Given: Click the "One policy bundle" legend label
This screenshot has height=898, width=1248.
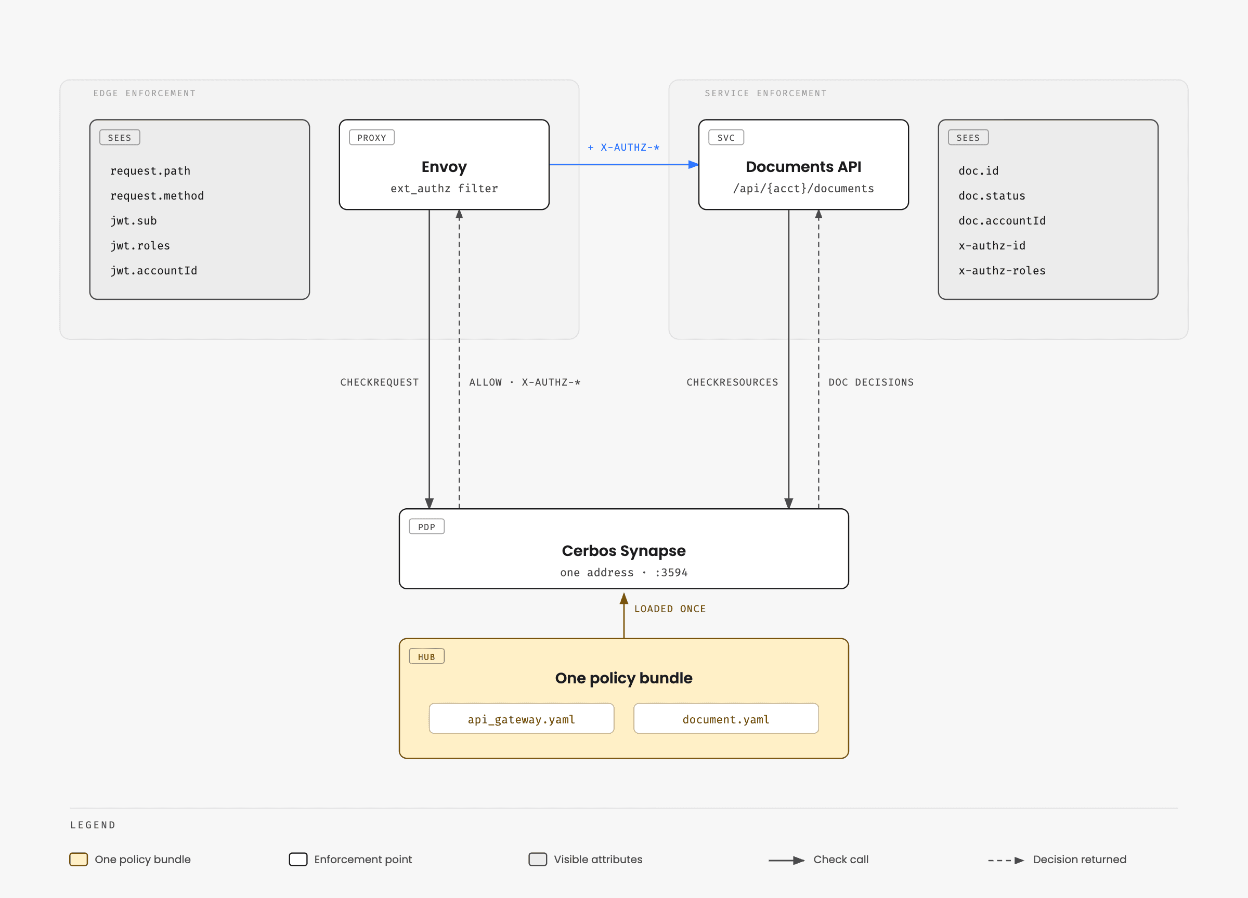Looking at the screenshot, I should pos(143,860).
